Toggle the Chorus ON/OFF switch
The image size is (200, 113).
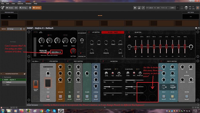[x=96, y=96]
